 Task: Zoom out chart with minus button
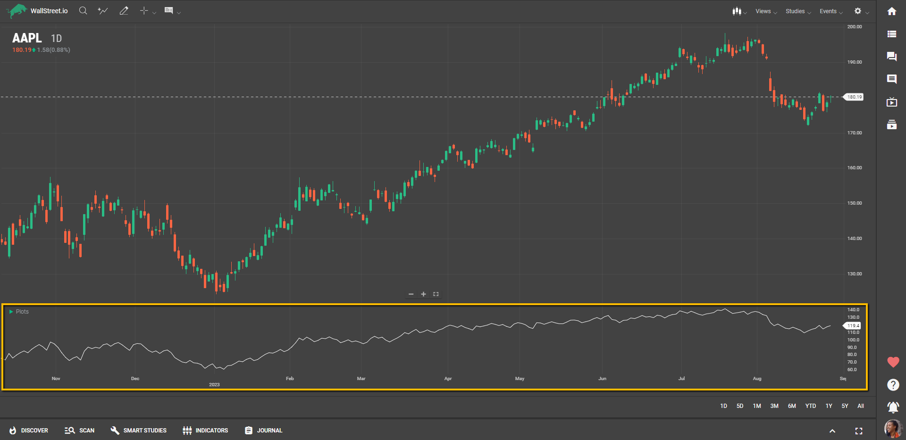pyautogui.click(x=411, y=294)
